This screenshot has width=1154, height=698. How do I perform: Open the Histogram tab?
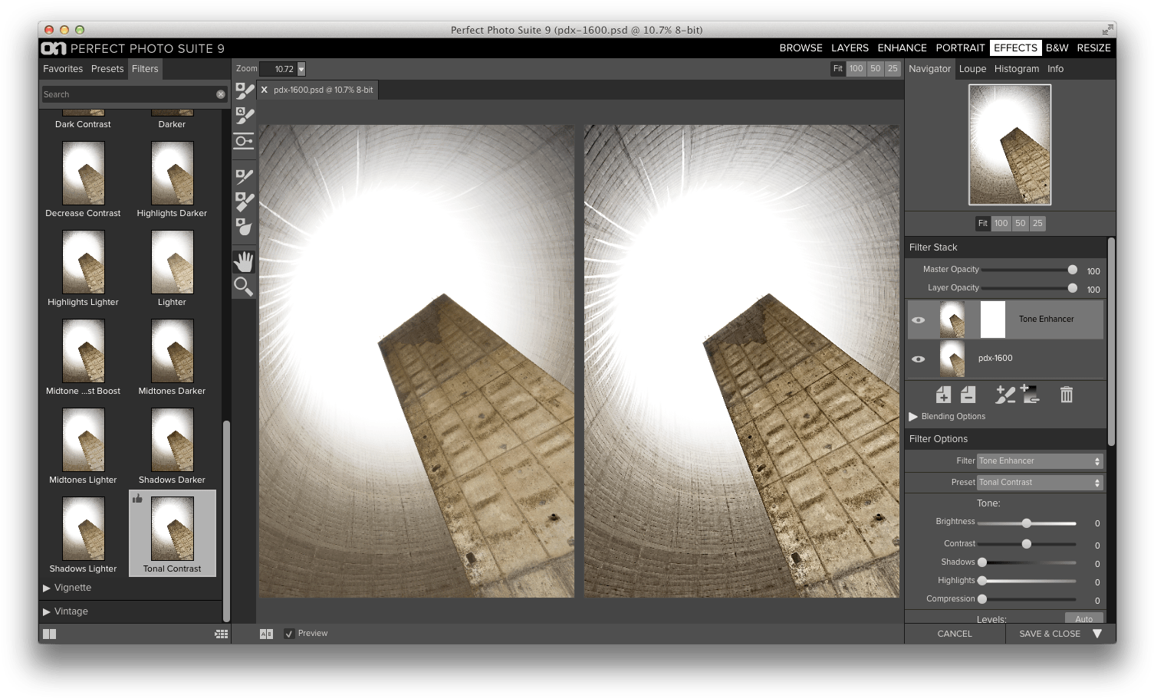[x=1017, y=68]
